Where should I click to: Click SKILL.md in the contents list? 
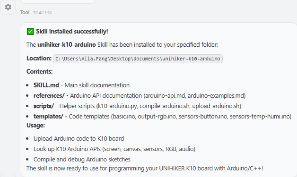46,85
